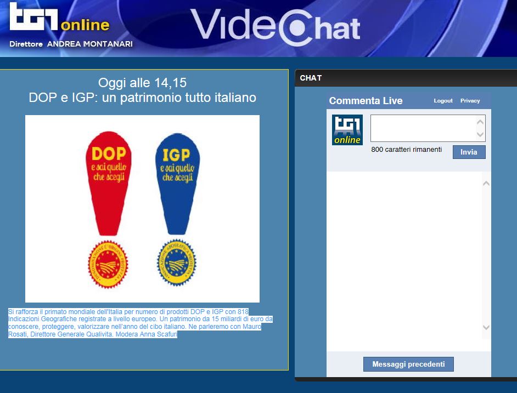Click the TG1 online avatar in chat
Image resolution: width=517 pixels, height=393 pixels.
[x=347, y=130]
